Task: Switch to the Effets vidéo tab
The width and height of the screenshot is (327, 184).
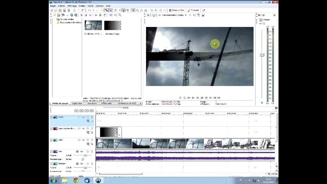Action: [x=107, y=103]
